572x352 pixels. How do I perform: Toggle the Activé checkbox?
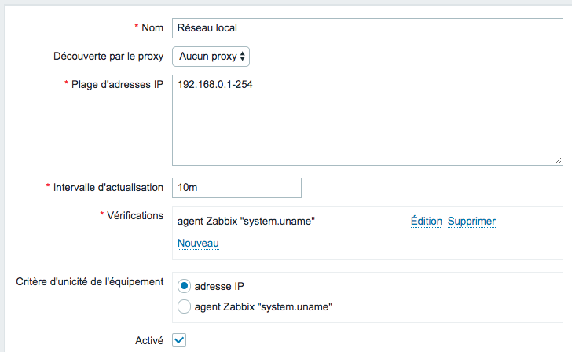tap(179, 340)
